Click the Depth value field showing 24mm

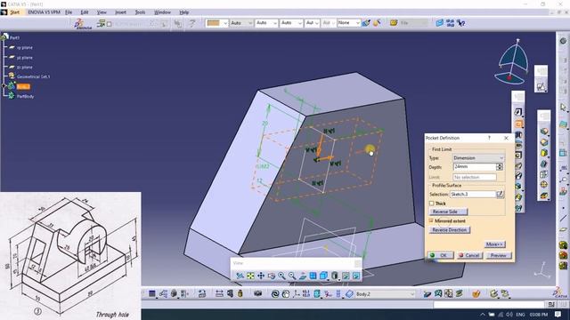[475, 167]
